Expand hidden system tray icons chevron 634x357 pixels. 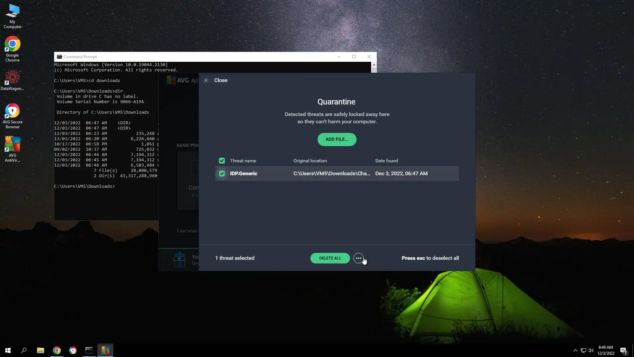coord(575,350)
